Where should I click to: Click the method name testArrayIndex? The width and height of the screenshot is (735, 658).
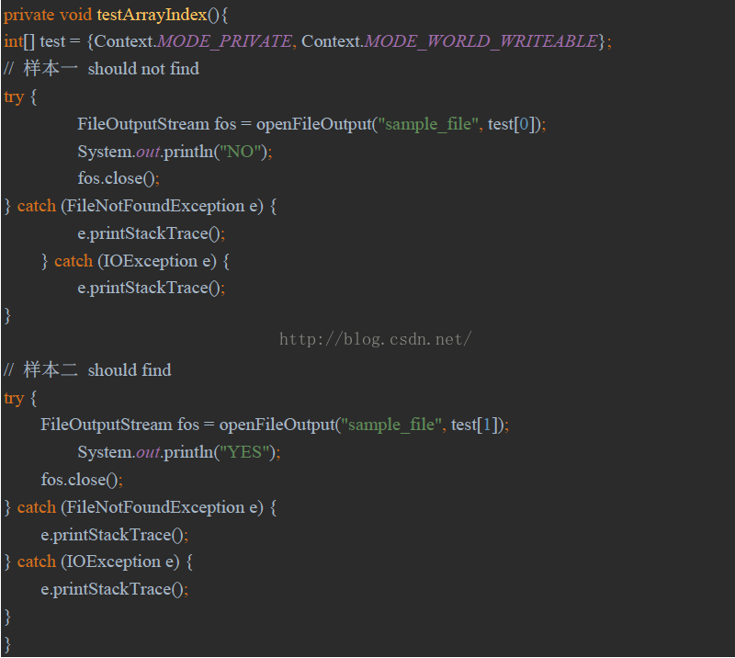click(152, 15)
